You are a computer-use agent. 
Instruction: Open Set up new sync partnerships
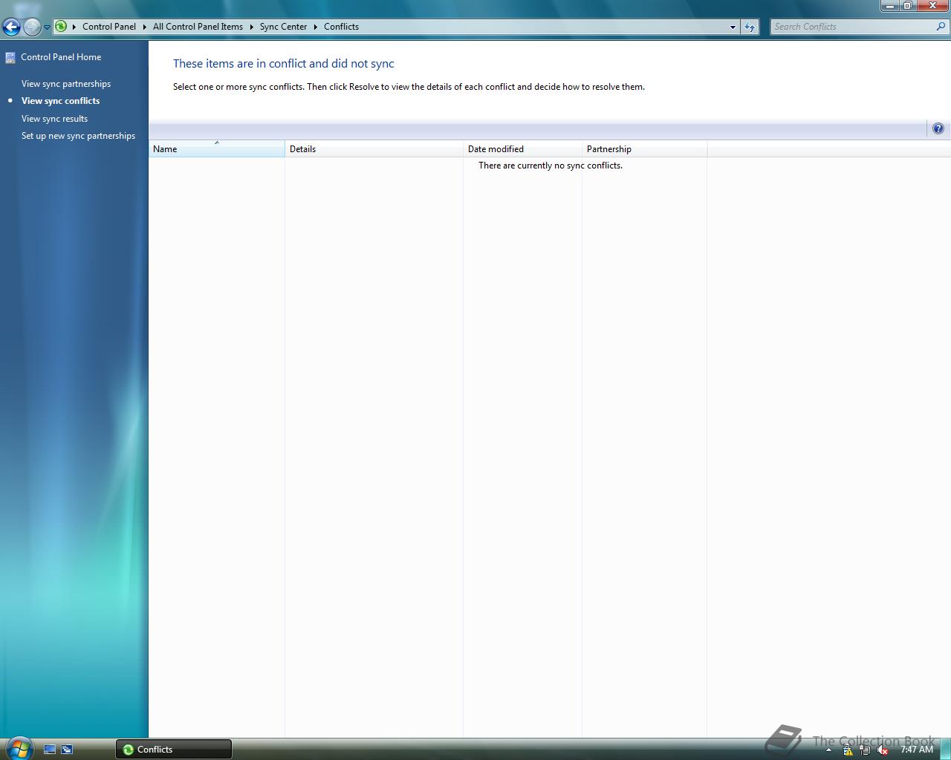point(78,136)
